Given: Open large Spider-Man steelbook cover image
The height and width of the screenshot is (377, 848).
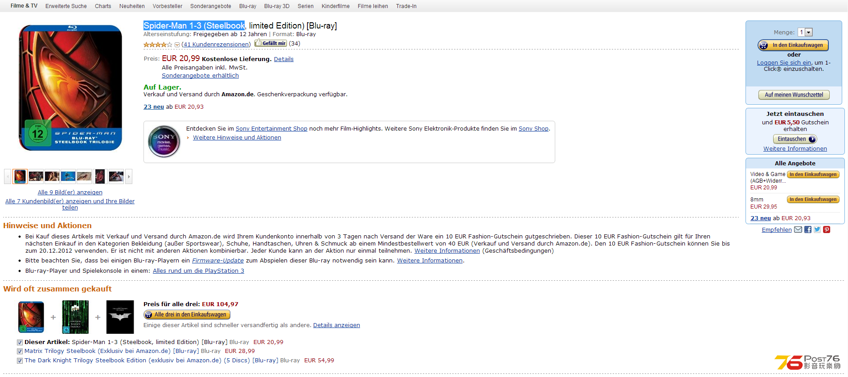Looking at the screenshot, I should (70, 88).
